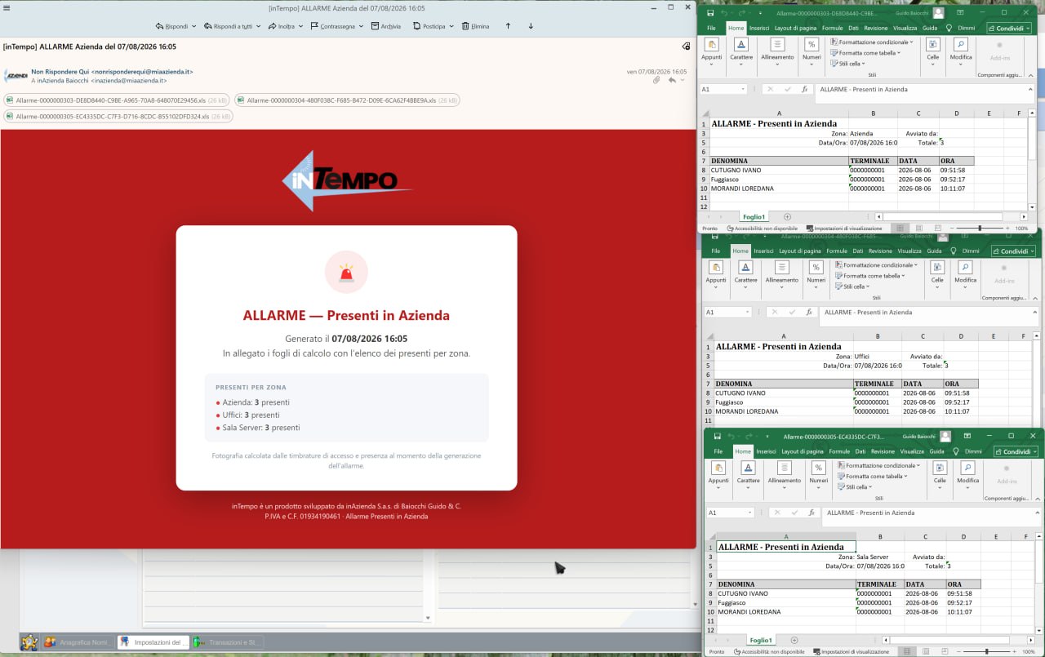1045x657 pixels.
Task: Forward the message with Inoltra
Action: pos(281,26)
